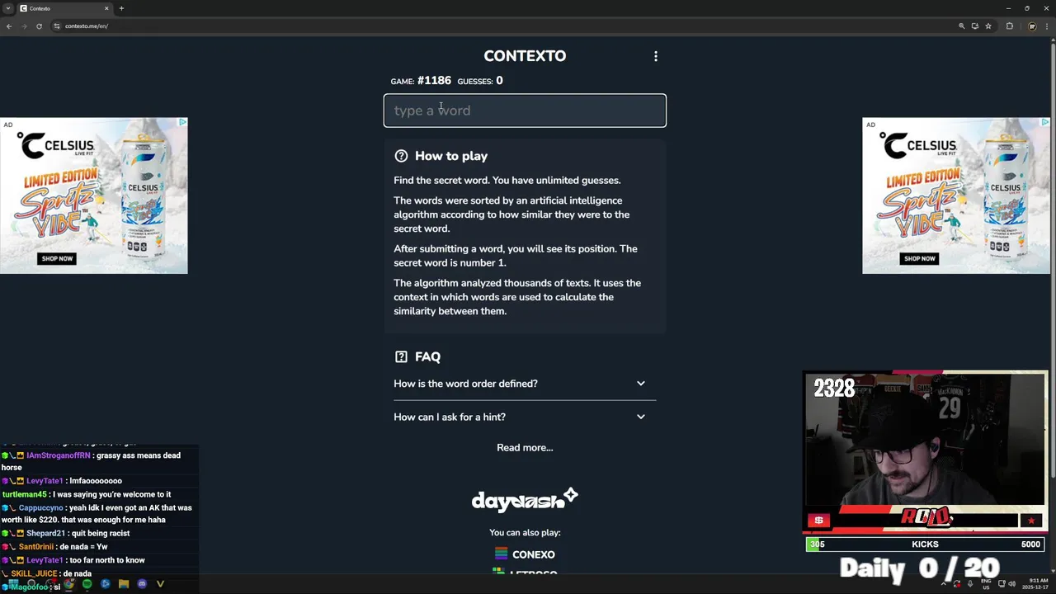1056x594 pixels.
Task: Click the GUESSES: 0 counter
Action: 480,81
